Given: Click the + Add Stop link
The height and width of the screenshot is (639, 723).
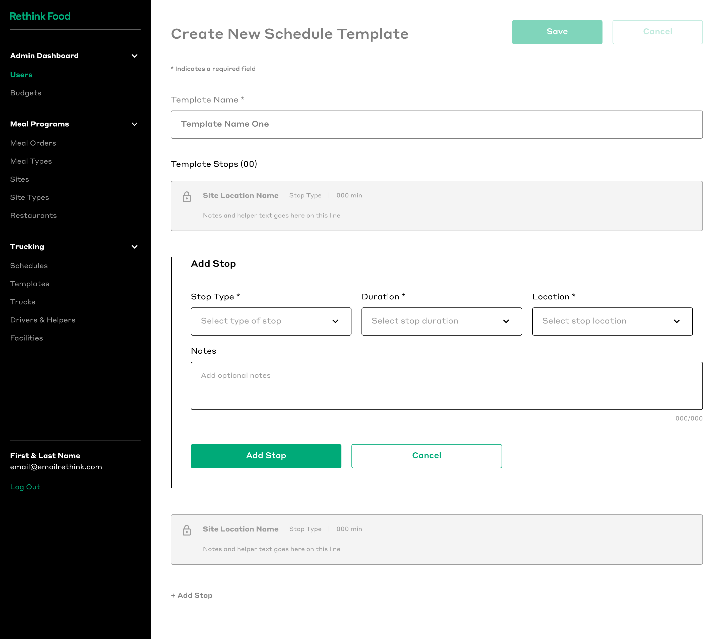Looking at the screenshot, I should point(192,595).
